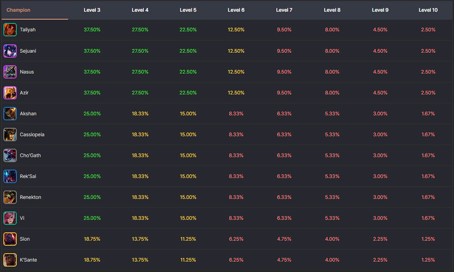Click Sion's Level 7 value 4.75%

[284, 239]
